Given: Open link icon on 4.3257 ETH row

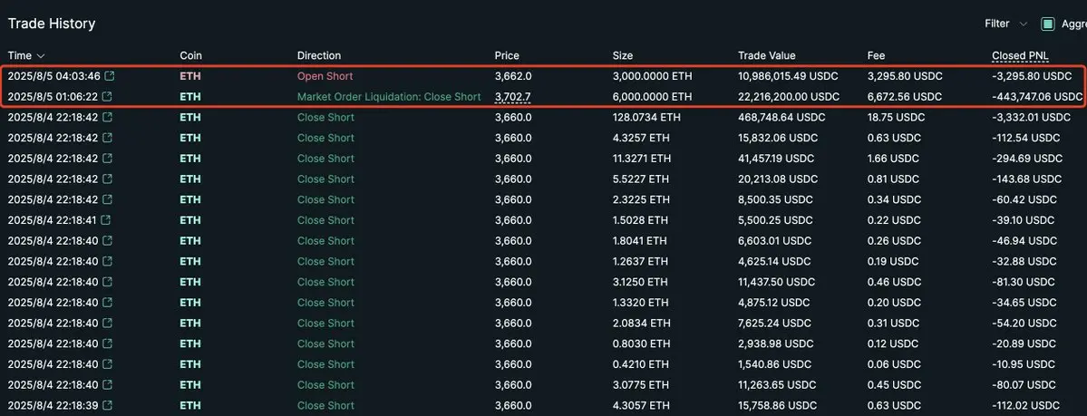Looking at the screenshot, I should pos(108,137).
